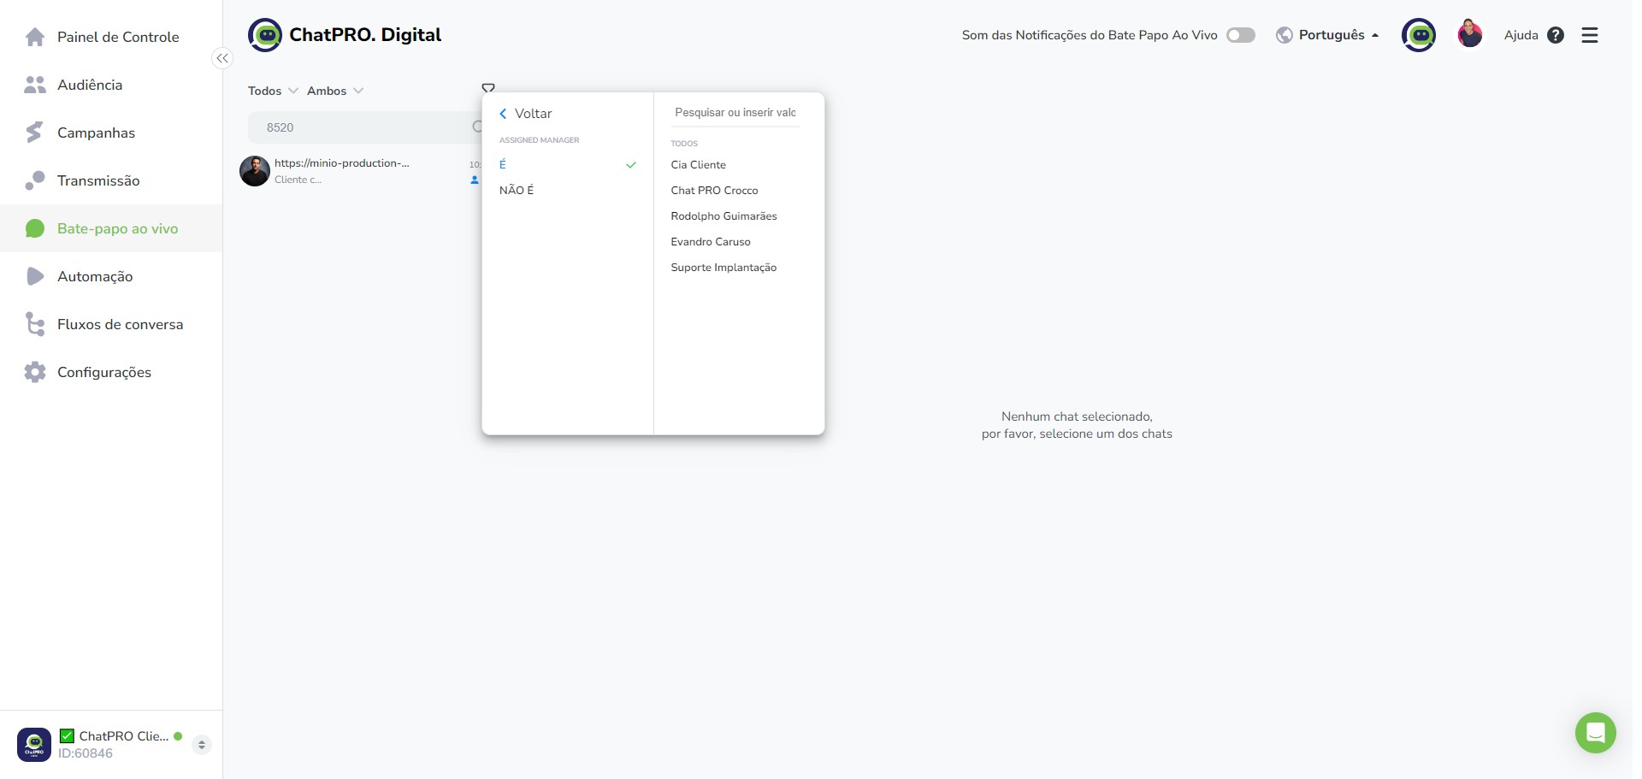Focus the chat search field containing 8520
Screen dimensions: 1642x779
point(363,127)
